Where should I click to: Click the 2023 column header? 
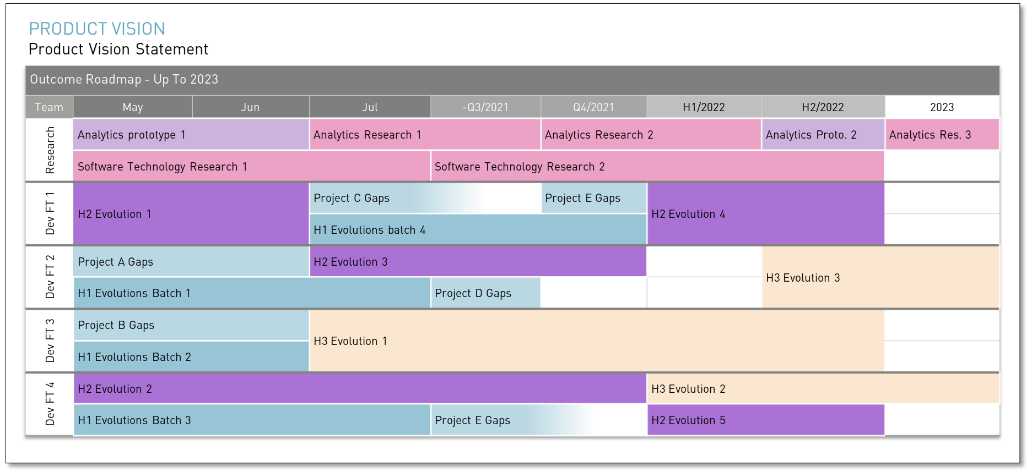[942, 107]
